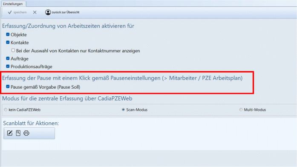Click the user icon beside zurück zur Übersicht
Image resolution: width=297 pixels, height=167 pixels.
pos(48,12)
